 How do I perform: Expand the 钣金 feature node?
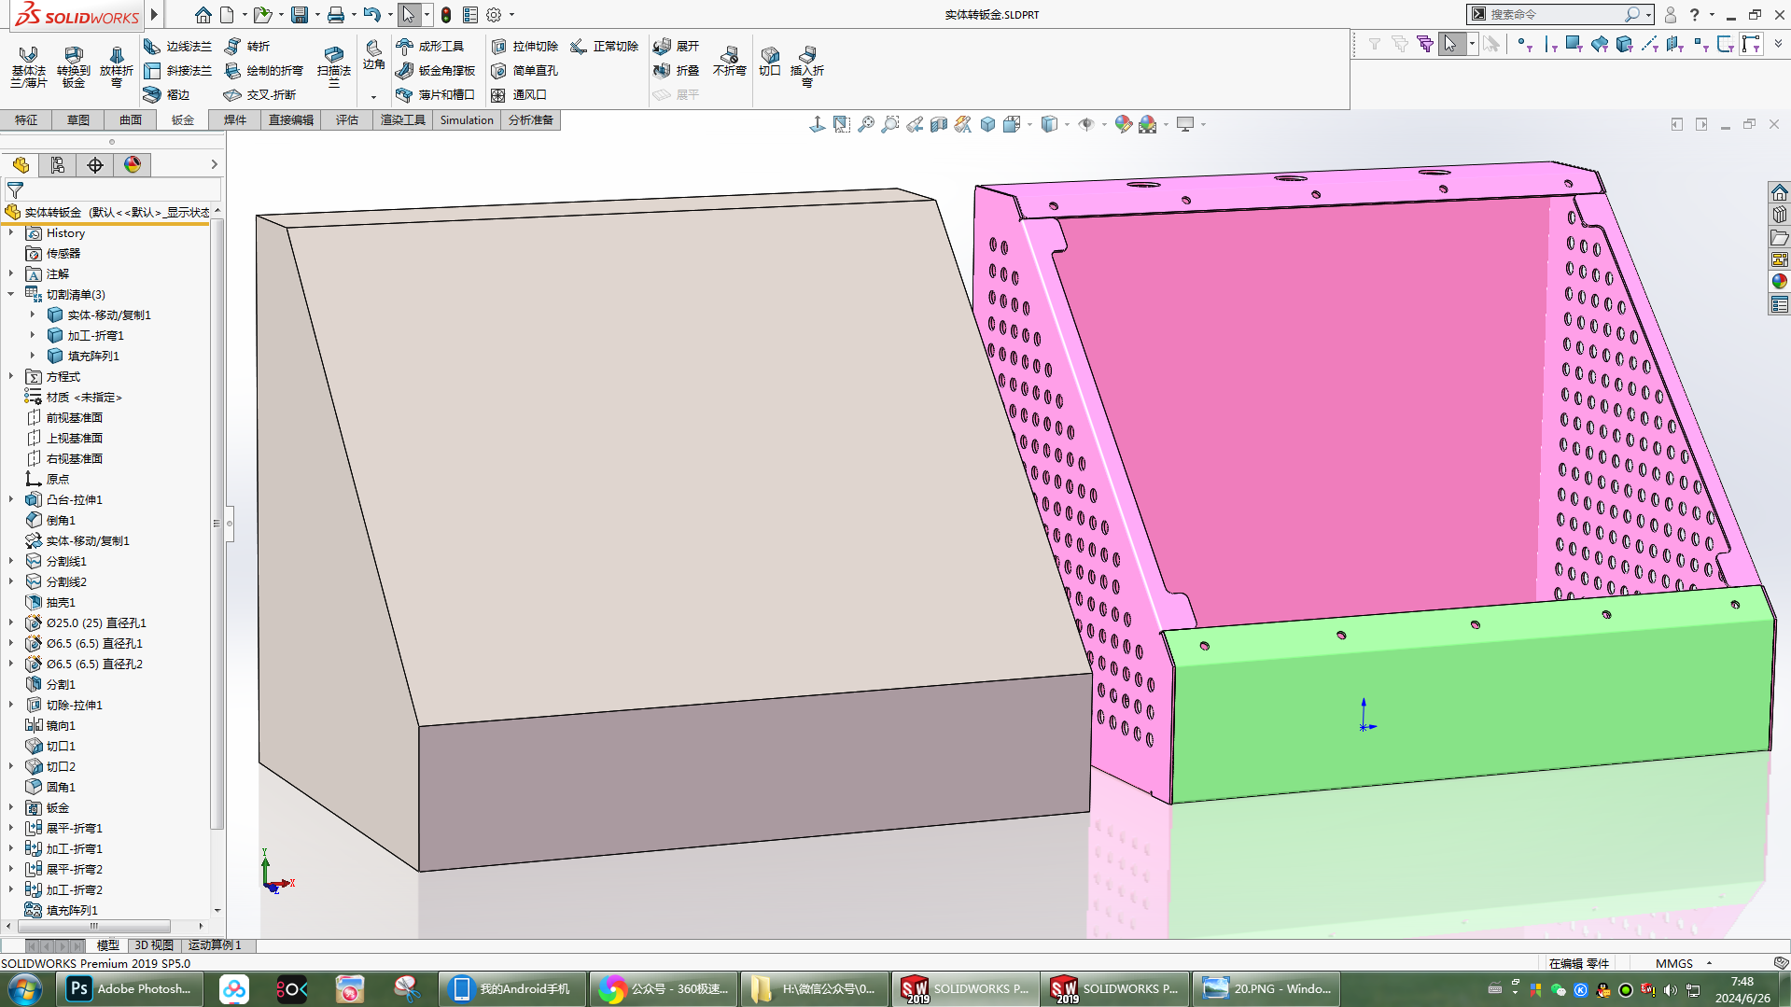11,807
